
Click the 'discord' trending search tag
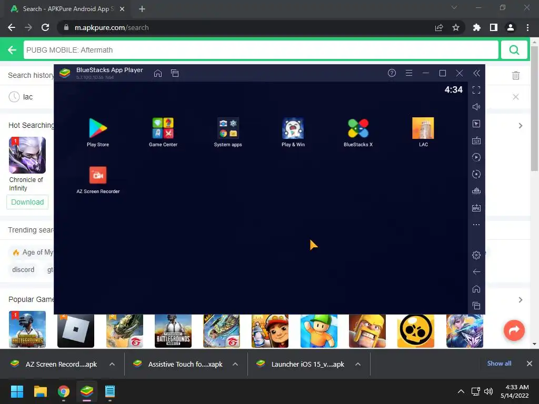(x=23, y=270)
